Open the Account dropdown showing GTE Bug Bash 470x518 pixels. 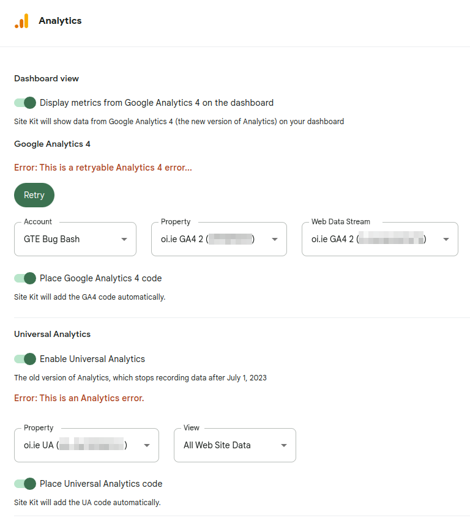click(x=75, y=239)
